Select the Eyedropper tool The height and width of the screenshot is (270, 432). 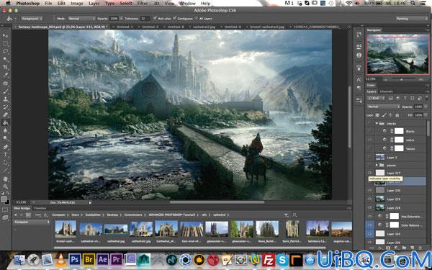click(x=5, y=75)
